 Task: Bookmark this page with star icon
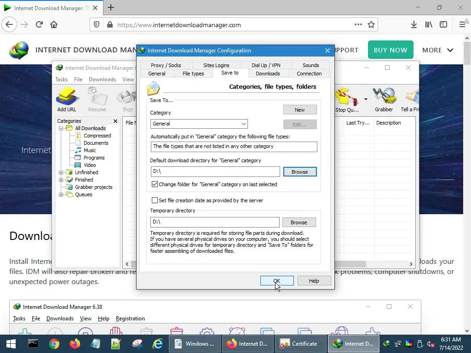371,25
